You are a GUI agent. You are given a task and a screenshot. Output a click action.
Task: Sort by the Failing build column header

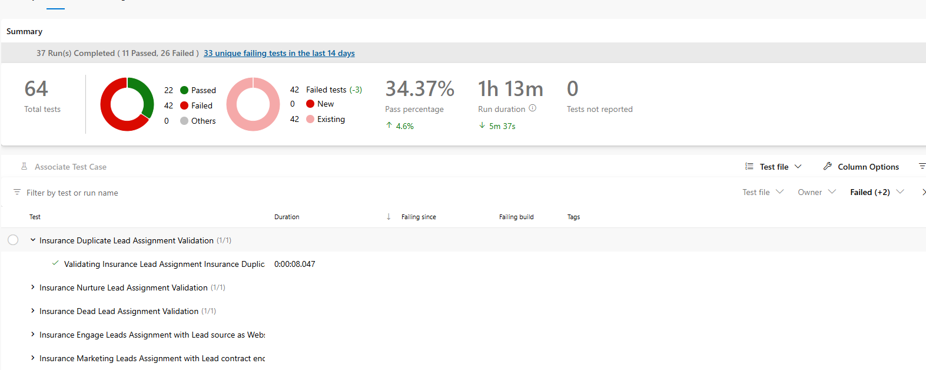point(516,217)
